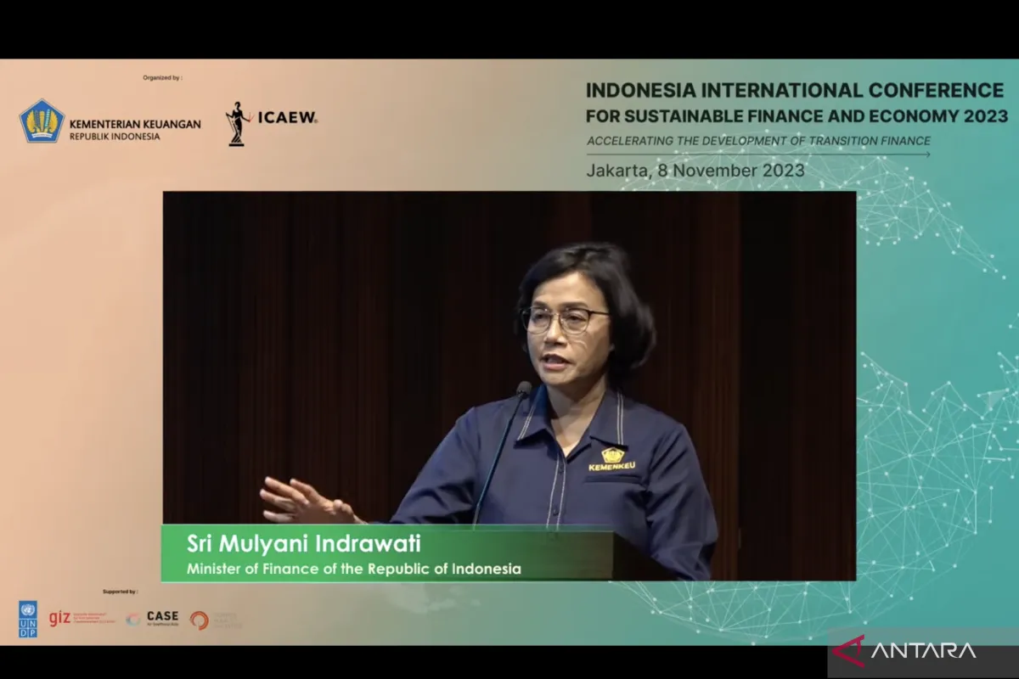Click "Accelerating the Development of Transition Finance" subtitle
The height and width of the screenshot is (679, 1019).
tap(758, 141)
